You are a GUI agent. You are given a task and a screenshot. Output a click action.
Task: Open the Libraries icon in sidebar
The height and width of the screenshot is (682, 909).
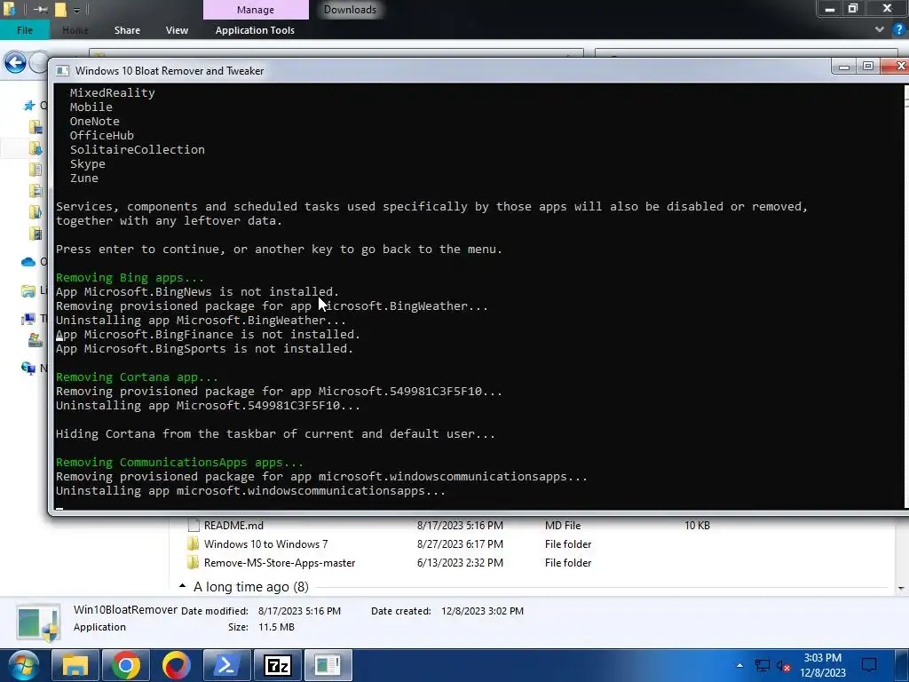click(x=28, y=290)
